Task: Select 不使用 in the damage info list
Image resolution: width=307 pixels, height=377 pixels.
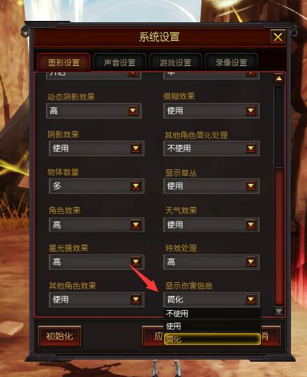Action: point(212,314)
